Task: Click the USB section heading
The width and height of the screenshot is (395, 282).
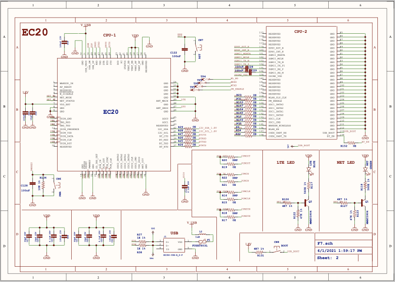Action: point(175,233)
